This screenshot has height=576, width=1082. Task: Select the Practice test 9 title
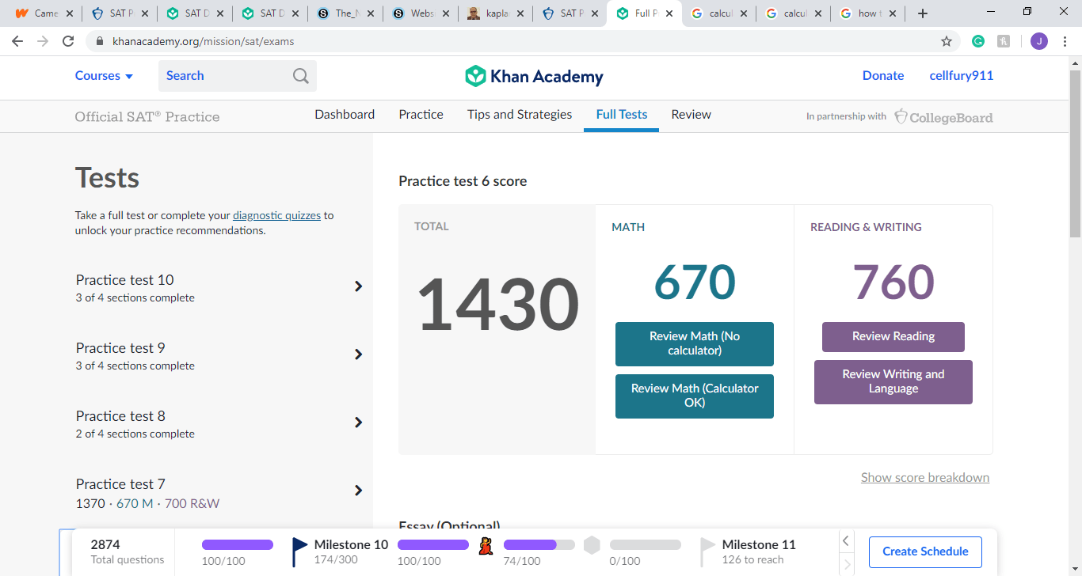click(120, 348)
